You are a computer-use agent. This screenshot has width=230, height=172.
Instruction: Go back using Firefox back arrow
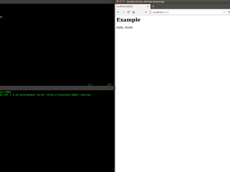coord(118,12)
